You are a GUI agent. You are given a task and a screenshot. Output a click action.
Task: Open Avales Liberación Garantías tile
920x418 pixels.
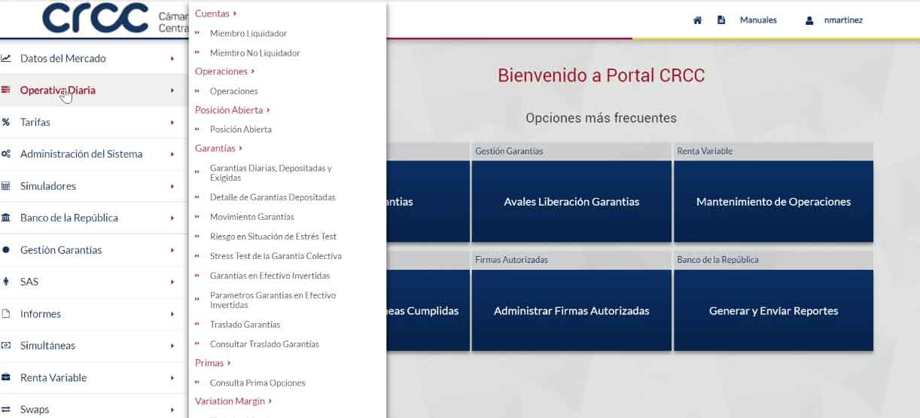click(571, 201)
